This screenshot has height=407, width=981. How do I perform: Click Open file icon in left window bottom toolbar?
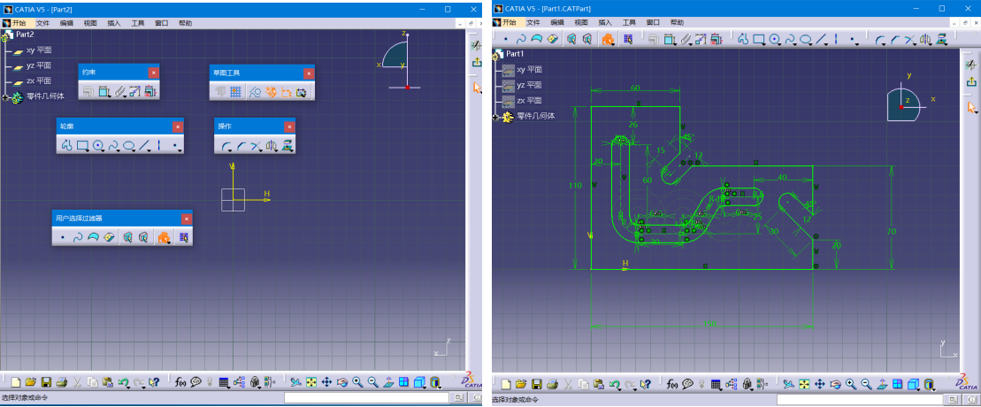coord(31,382)
